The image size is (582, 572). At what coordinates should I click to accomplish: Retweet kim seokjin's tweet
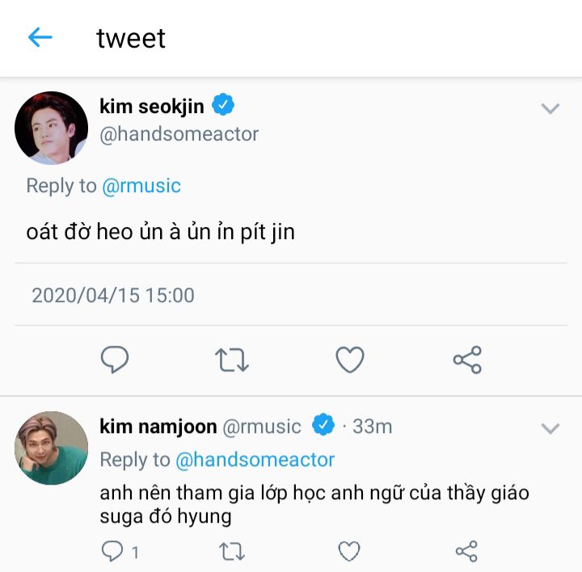[x=232, y=360]
